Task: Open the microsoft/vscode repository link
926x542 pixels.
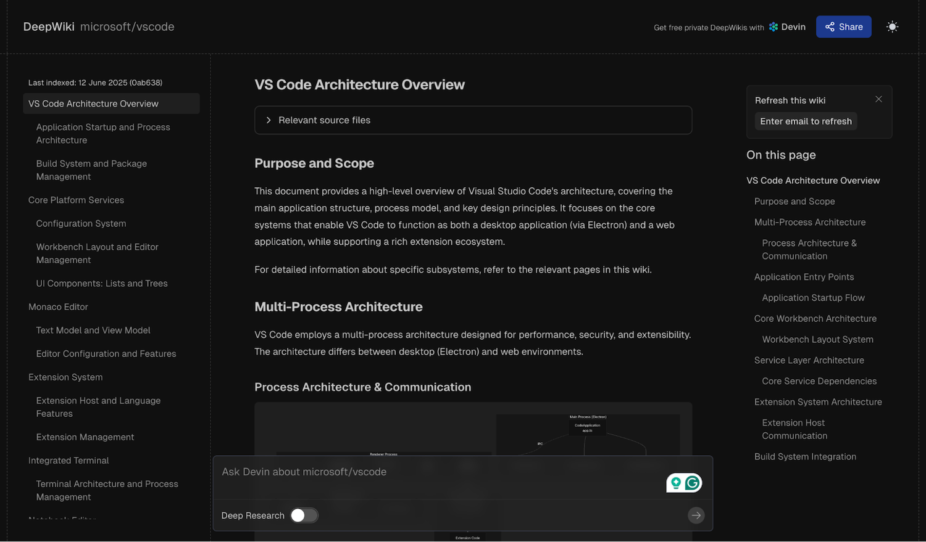Action: point(127,27)
